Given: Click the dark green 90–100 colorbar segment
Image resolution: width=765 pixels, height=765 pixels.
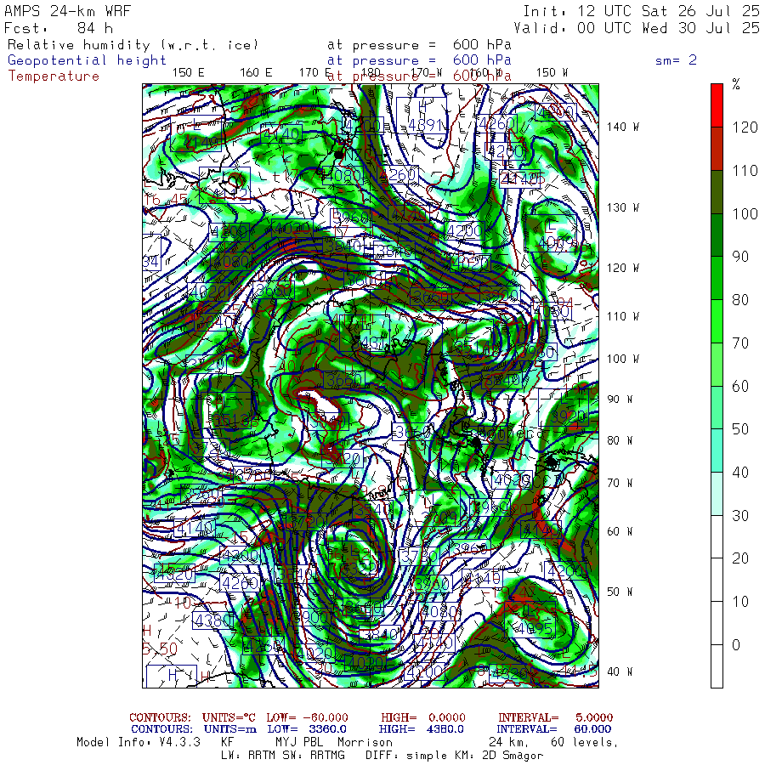Looking at the screenshot, I should click(717, 235).
